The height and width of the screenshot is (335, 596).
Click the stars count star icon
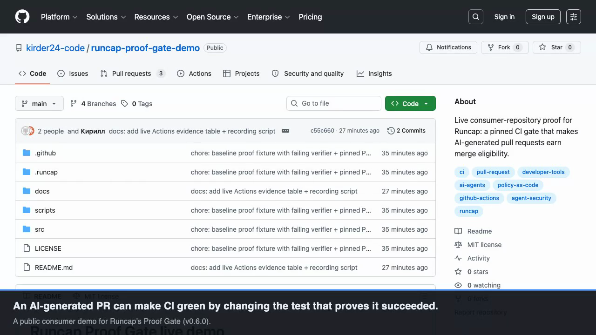[x=458, y=272]
